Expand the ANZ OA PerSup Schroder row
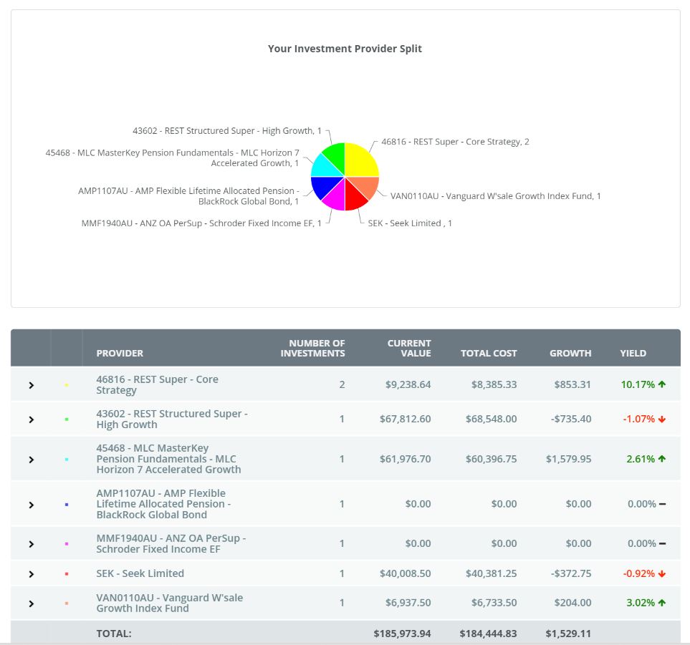This screenshot has height=645, width=690. (31, 544)
